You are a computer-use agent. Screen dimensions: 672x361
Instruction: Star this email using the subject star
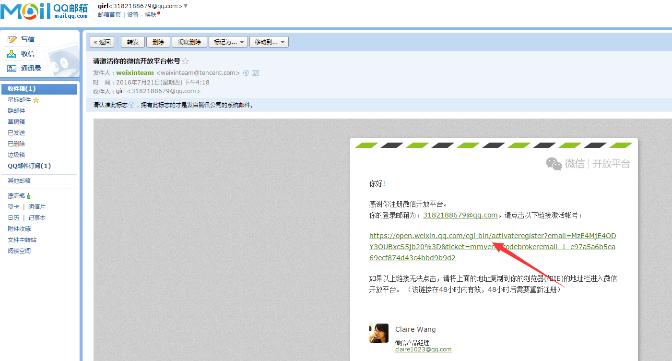point(186,61)
